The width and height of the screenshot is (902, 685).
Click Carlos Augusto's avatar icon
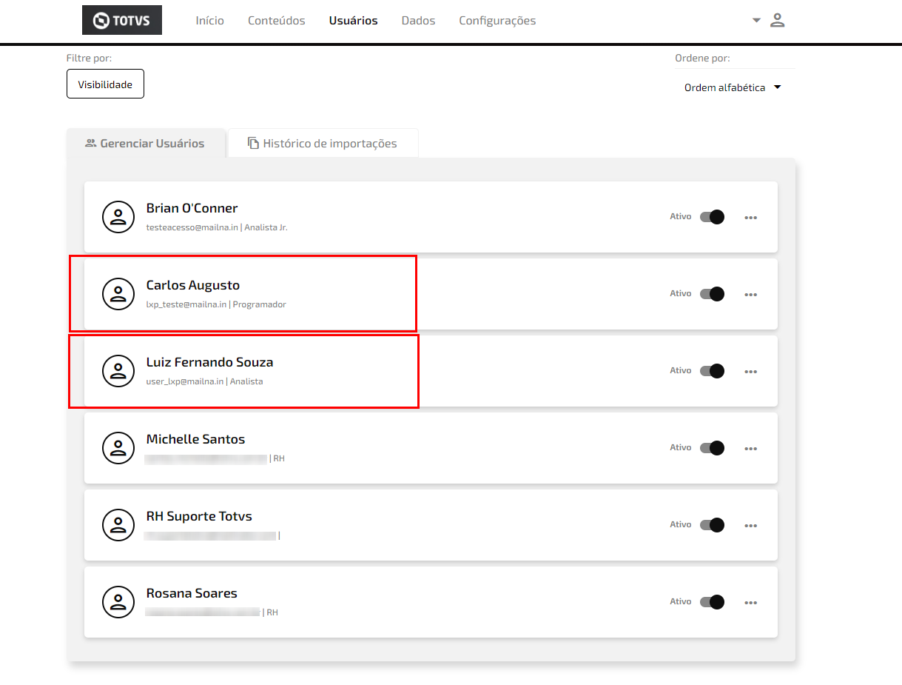[118, 294]
